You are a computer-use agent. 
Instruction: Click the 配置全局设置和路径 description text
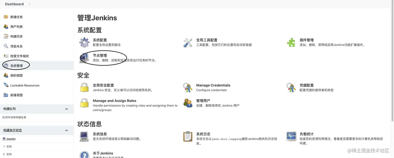click(107, 45)
